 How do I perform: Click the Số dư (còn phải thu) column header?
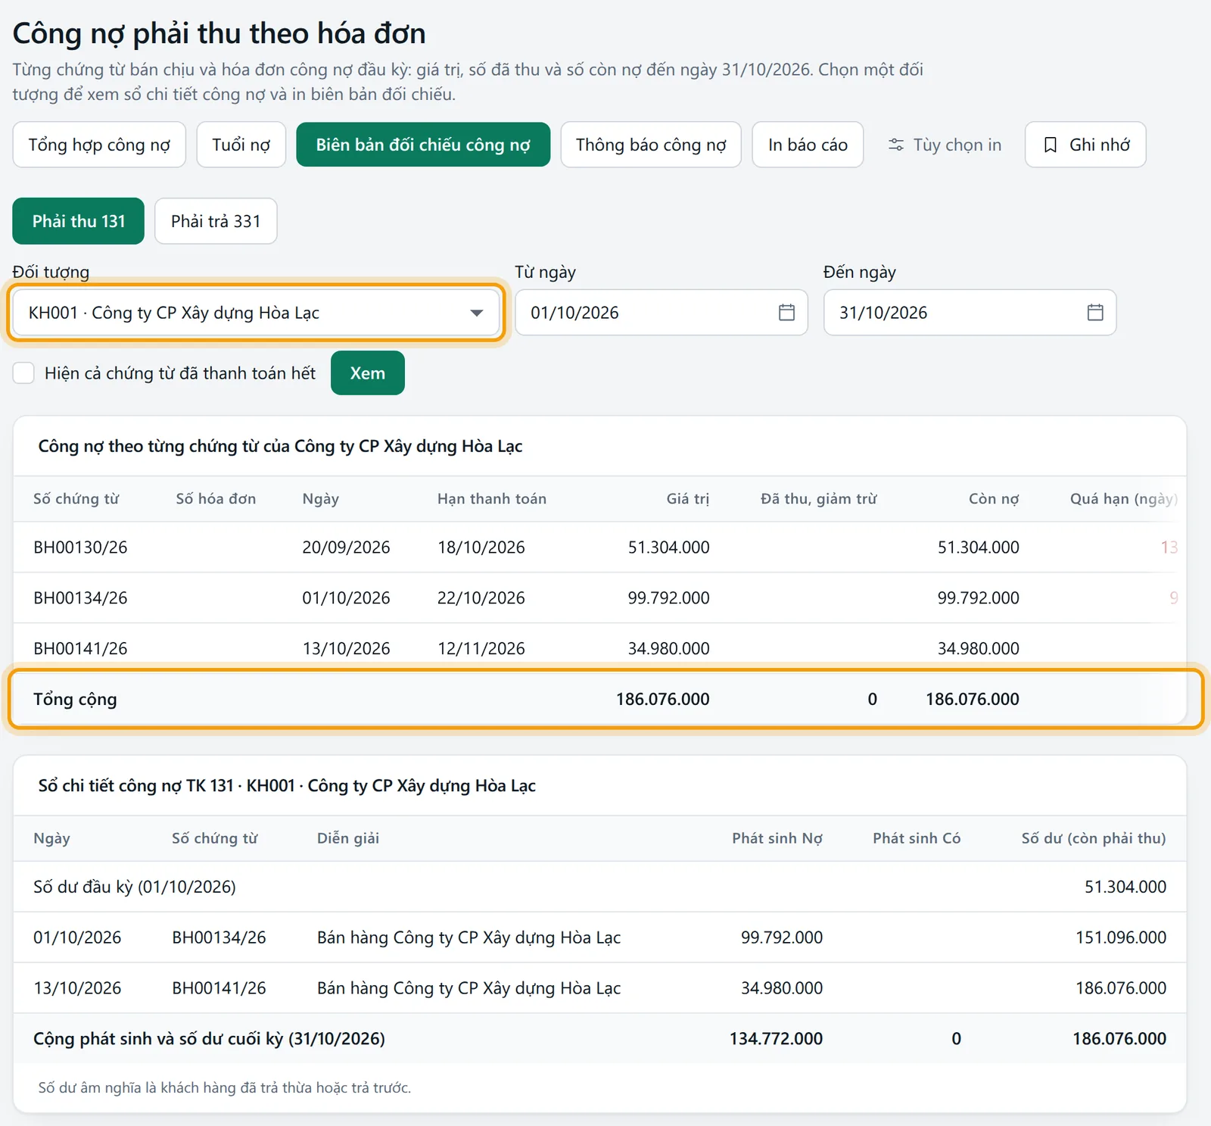[x=1094, y=837]
